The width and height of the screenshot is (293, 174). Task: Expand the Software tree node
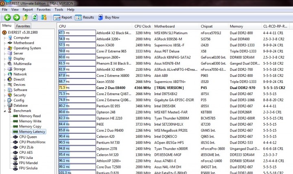(x=5, y=90)
